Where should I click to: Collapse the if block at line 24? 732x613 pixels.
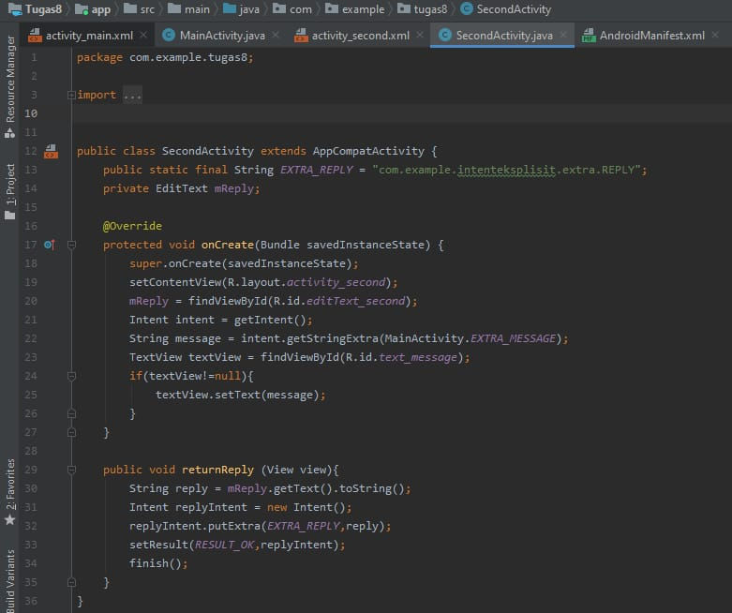coord(71,376)
